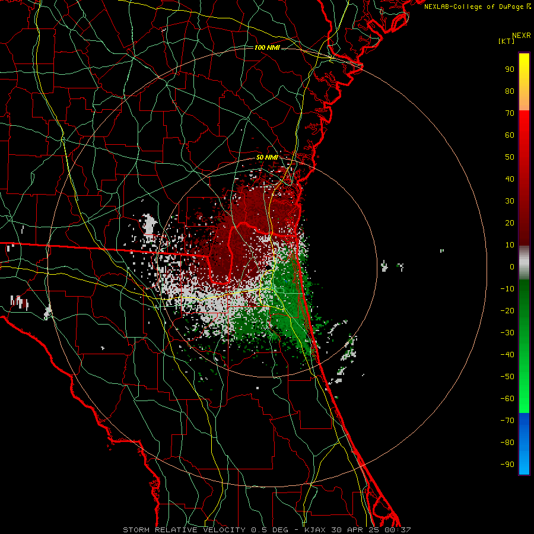534x534 pixels.
Task: Click the -70 value on the velocity scale
Action: [x=507, y=421]
